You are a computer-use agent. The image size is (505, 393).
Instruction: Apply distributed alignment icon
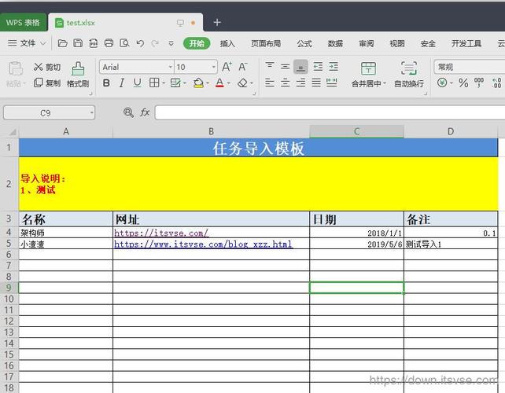(x=332, y=83)
